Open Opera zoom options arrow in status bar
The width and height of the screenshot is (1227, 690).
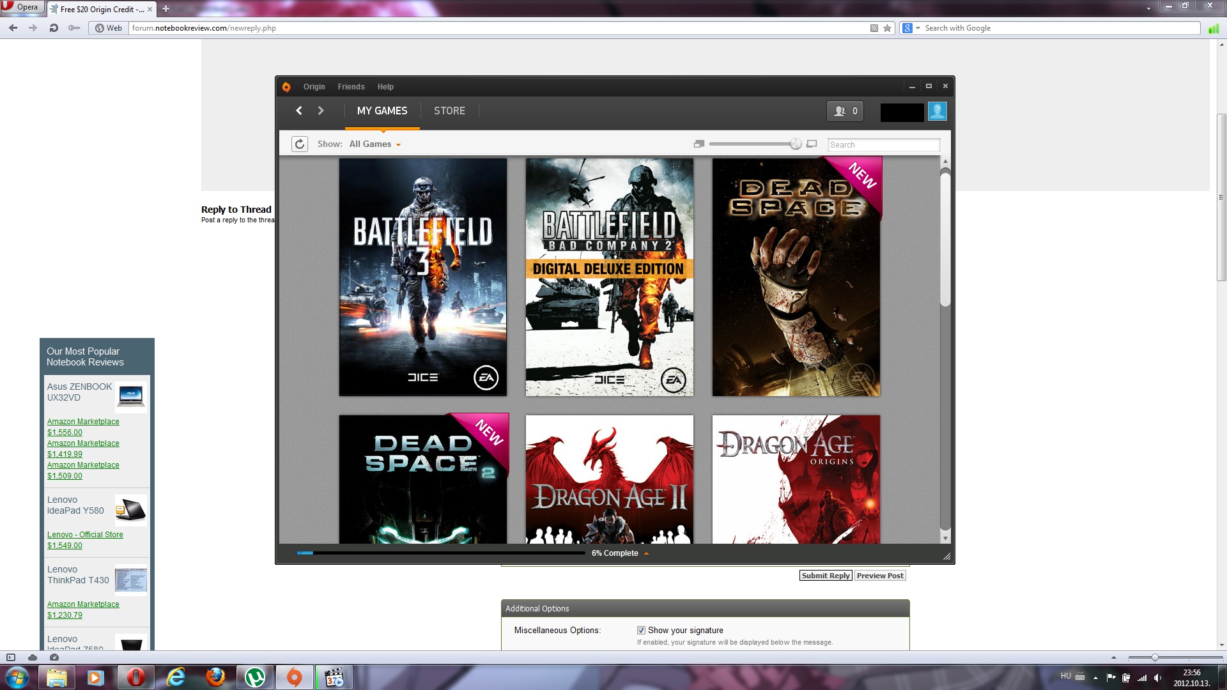point(1114,657)
